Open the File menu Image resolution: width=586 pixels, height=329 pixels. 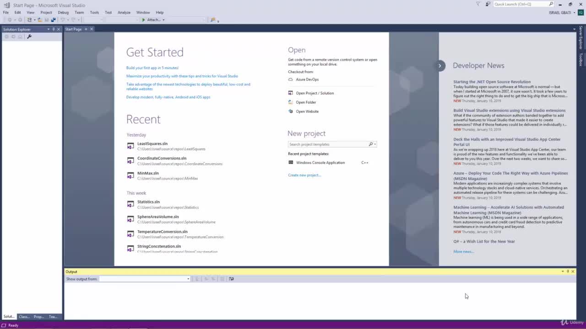pos(6,12)
